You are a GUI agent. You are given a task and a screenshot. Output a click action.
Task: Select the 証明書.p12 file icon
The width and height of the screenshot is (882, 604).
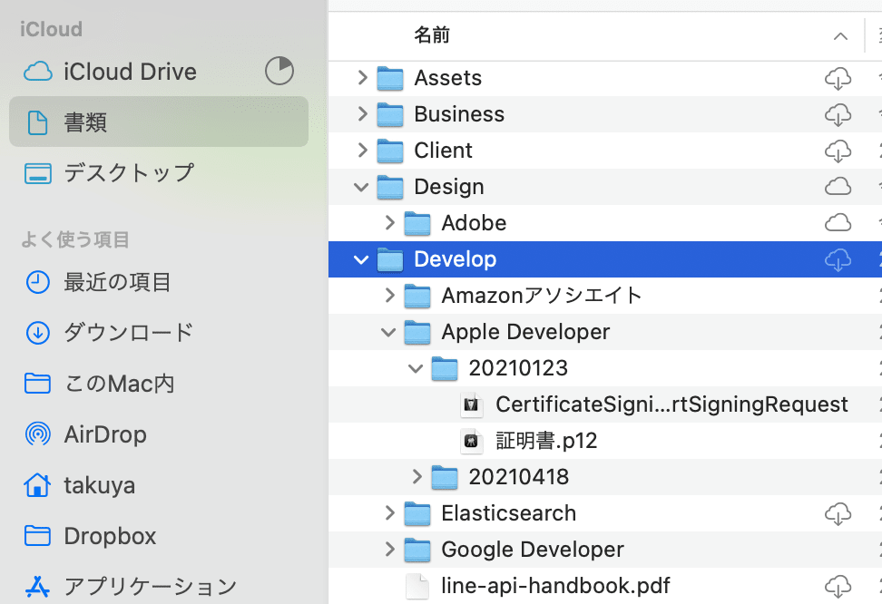pos(471,441)
